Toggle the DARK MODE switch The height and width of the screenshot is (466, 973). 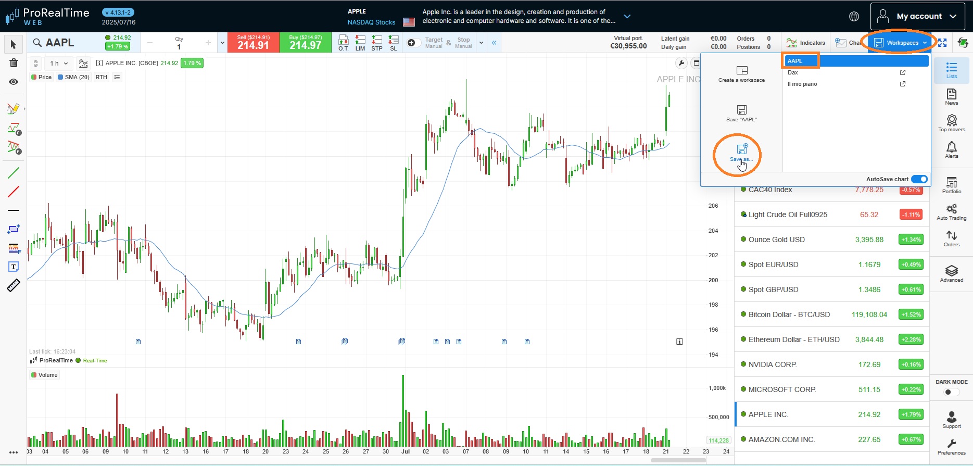pos(951,392)
